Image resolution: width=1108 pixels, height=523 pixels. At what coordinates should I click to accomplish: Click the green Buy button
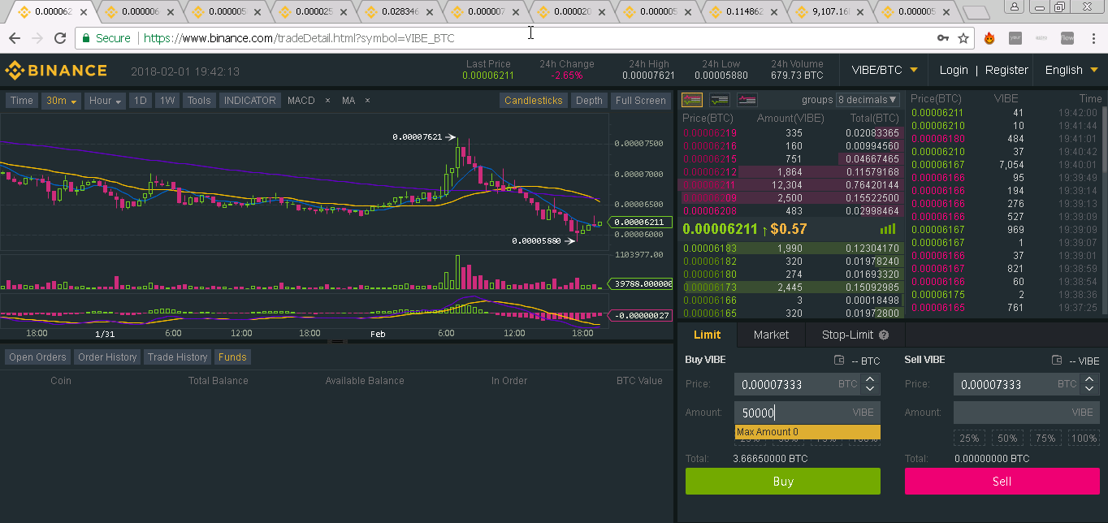(x=783, y=482)
